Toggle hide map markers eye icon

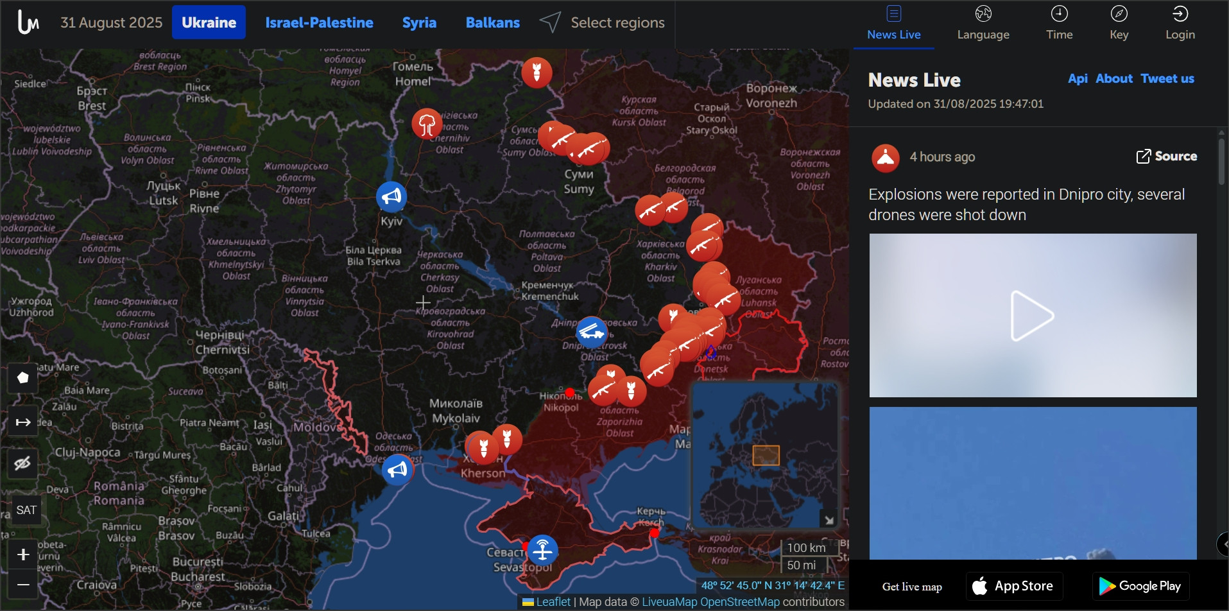click(23, 463)
